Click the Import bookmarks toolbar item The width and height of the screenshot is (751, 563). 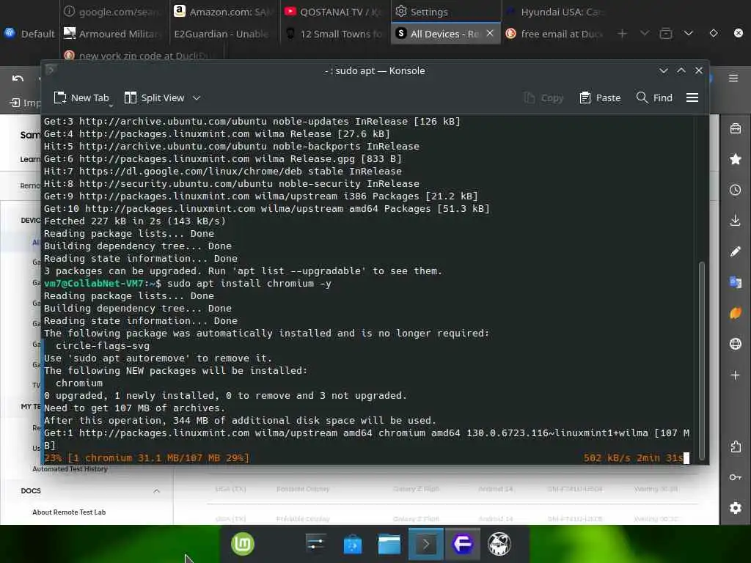coord(25,103)
